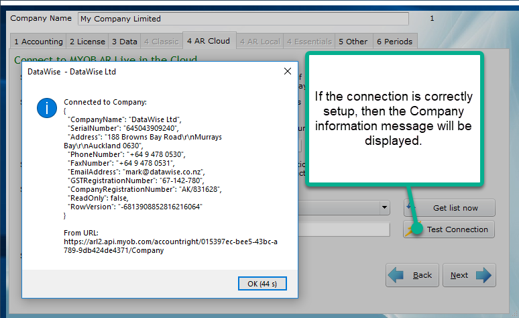The height and width of the screenshot is (318, 519).
Task: Click the ReadOnly: false line
Action: coord(98,198)
